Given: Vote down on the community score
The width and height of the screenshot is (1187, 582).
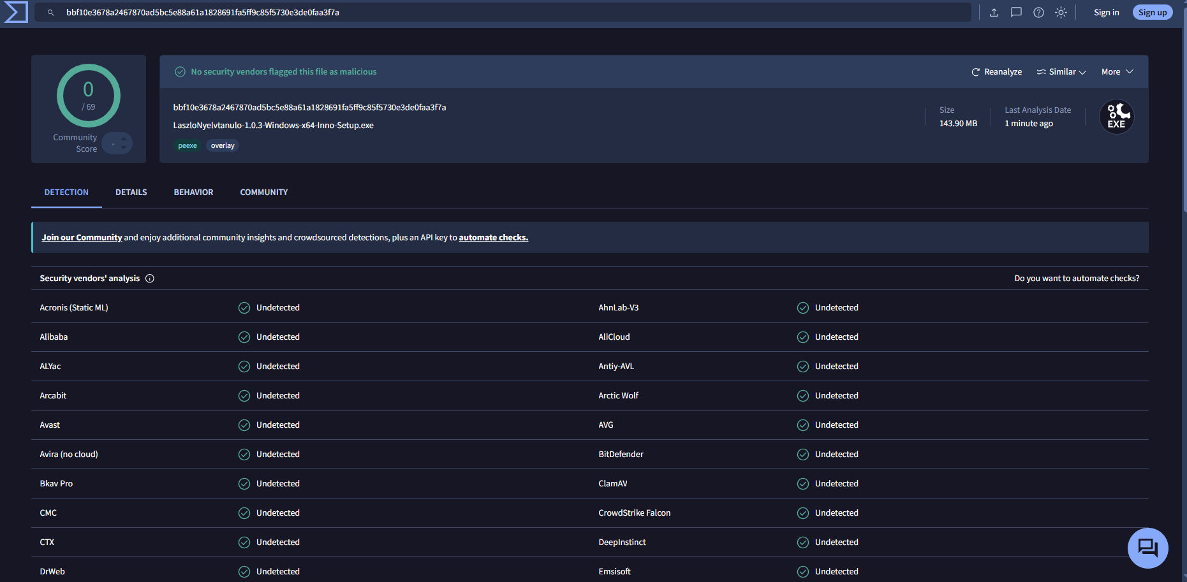Looking at the screenshot, I should (124, 148).
